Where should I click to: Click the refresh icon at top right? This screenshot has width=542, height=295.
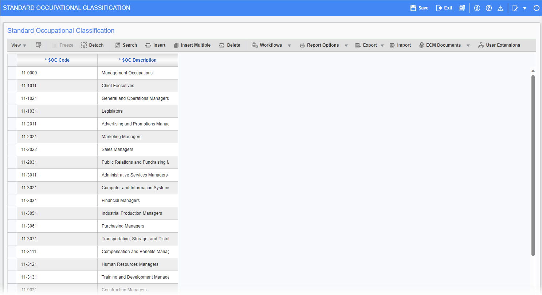click(536, 8)
